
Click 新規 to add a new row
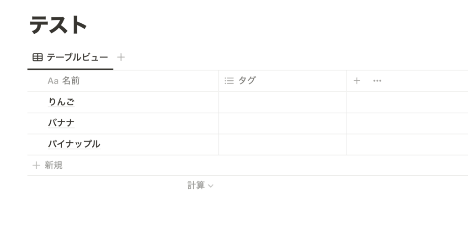pyautogui.click(x=54, y=165)
